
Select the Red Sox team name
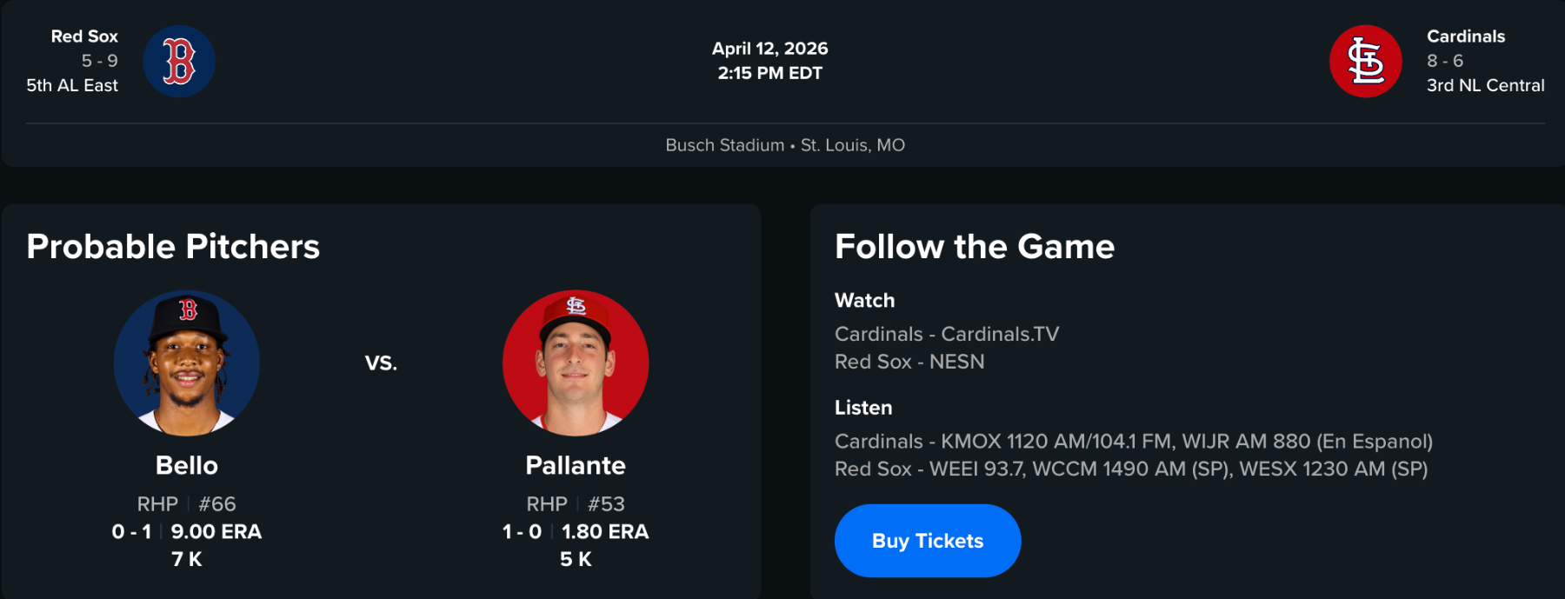[84, 37]
